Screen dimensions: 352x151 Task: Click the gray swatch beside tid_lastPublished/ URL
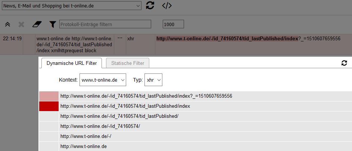pos(49,116)
